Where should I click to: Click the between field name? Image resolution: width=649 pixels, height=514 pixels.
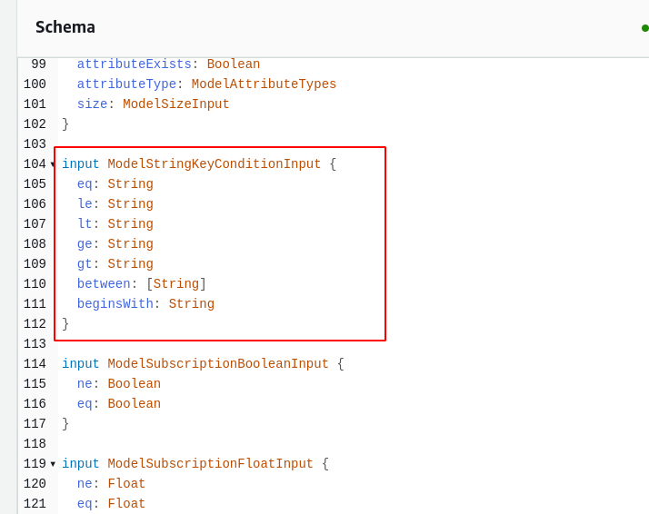pos(104,284)
